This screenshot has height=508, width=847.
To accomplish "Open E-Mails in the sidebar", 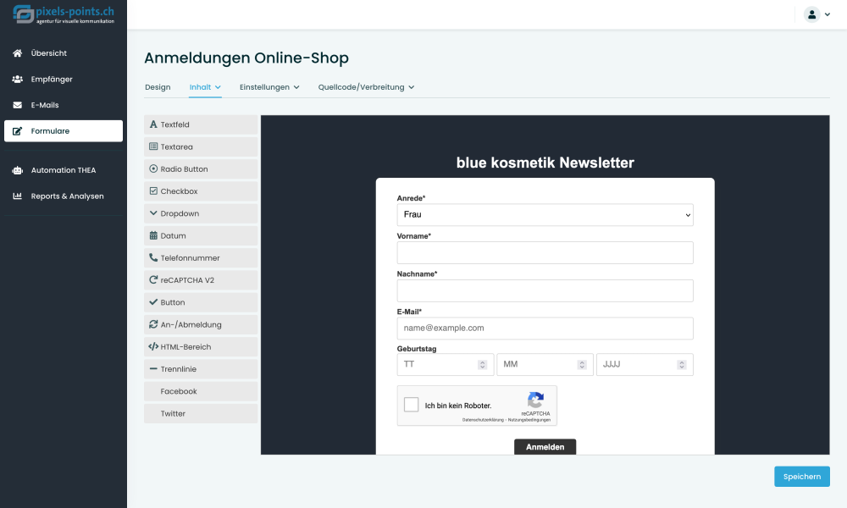I will 64,105.
